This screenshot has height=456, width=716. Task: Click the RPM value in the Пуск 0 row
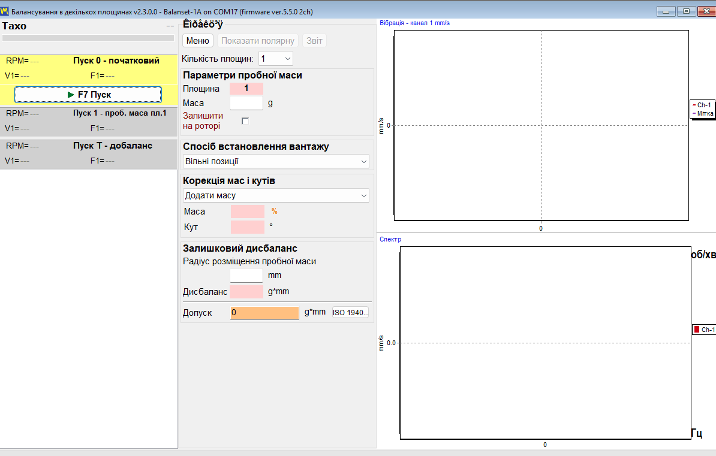click(x=34, y=61)
